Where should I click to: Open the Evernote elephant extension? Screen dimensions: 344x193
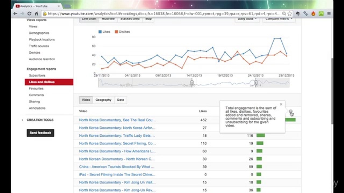point(298,13)
